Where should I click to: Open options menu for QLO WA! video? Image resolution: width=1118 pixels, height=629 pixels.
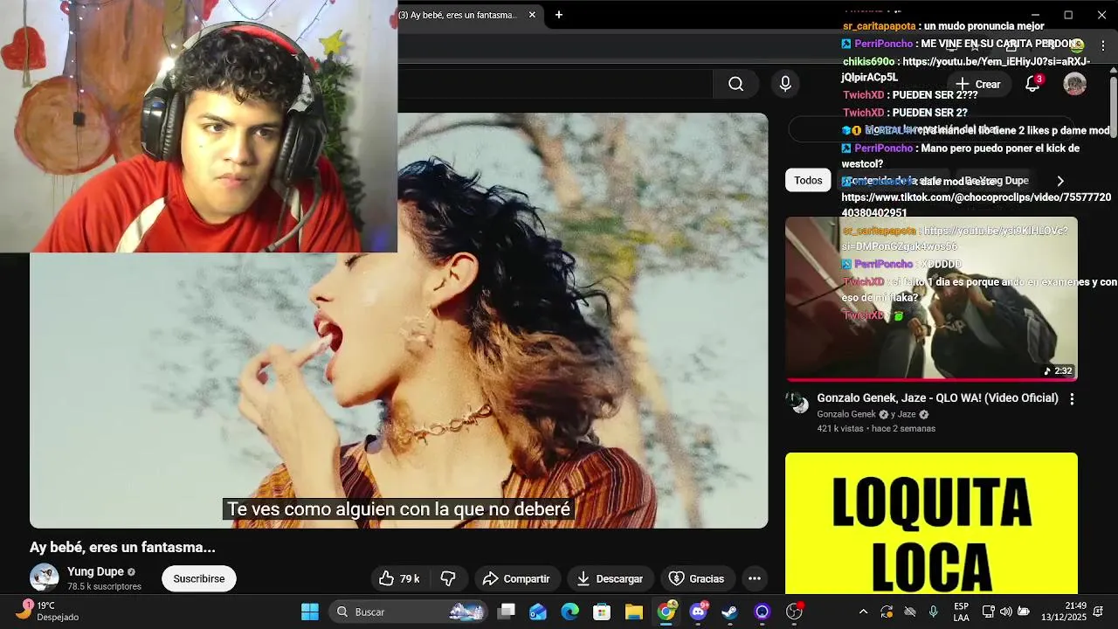click(1072, 398)
